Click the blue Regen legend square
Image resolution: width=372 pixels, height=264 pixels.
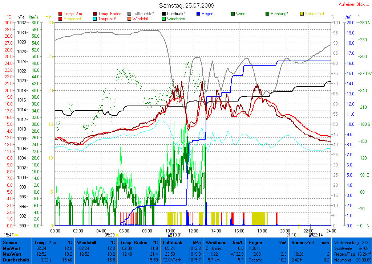[x=199, y=14]
